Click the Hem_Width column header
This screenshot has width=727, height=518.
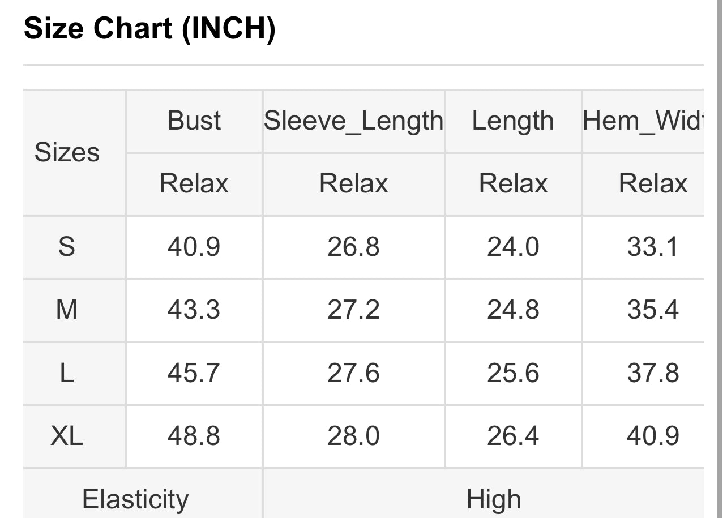click(x=643, y=121)
